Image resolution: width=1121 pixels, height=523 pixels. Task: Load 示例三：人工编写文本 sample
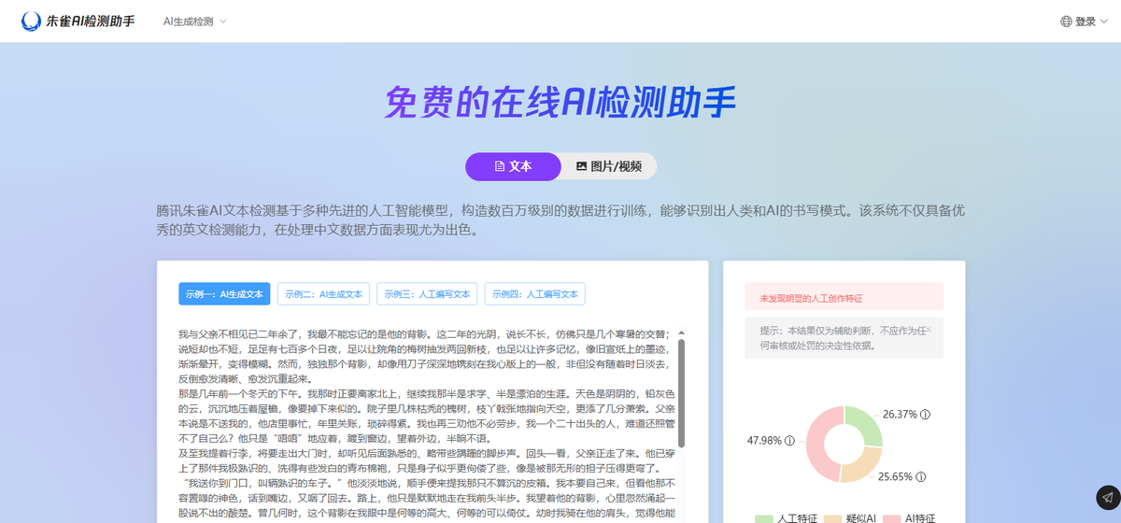tap(427, 294)
